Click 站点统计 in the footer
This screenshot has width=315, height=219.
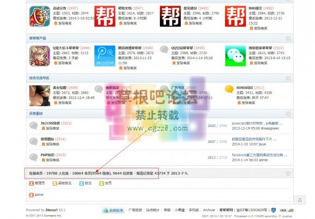153,210
